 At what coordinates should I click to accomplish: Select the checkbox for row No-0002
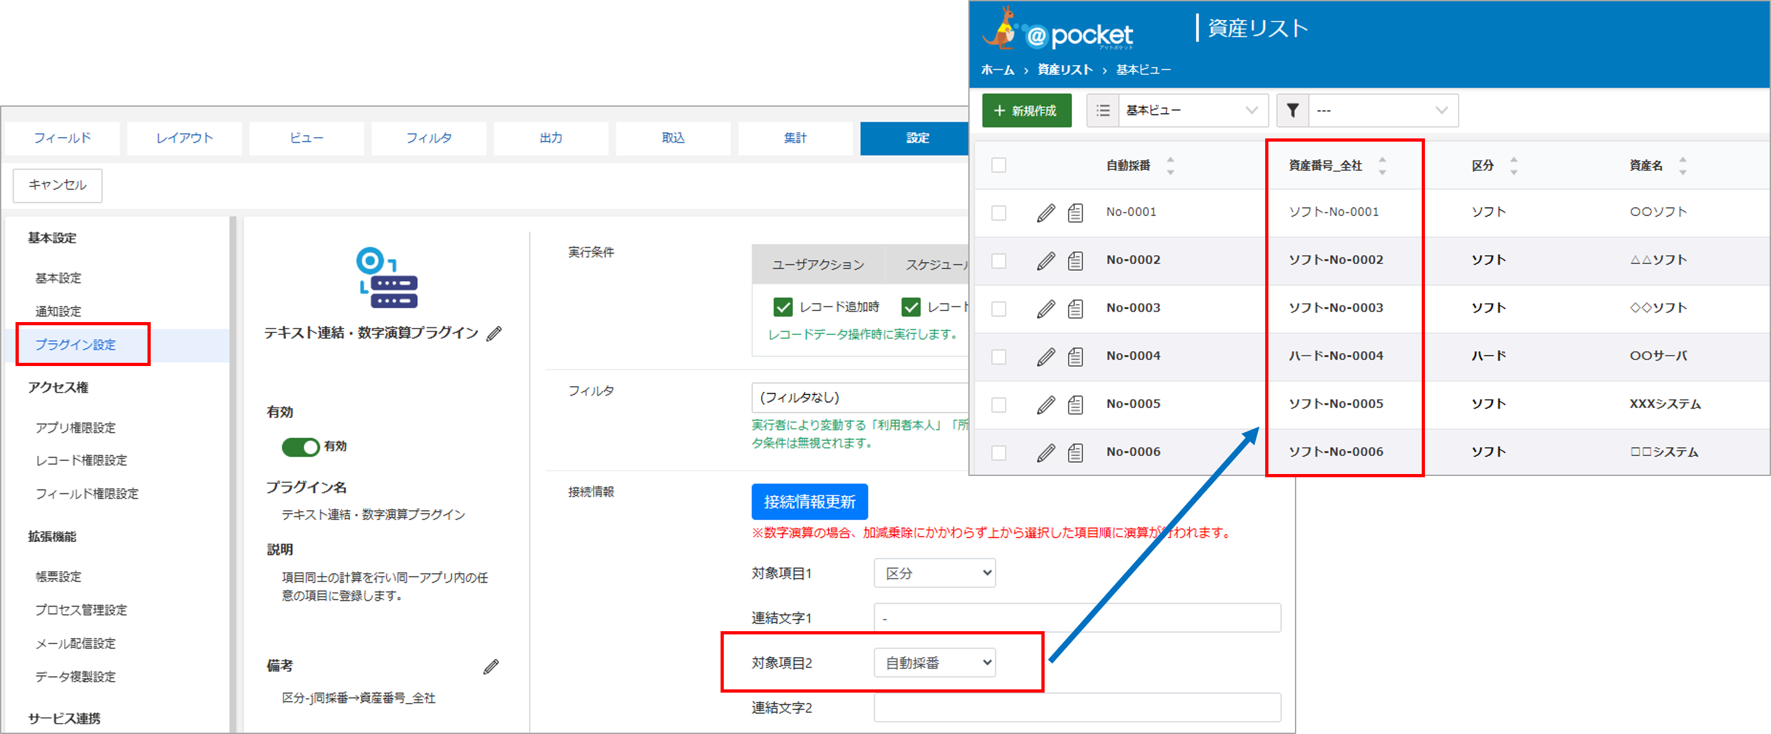click(x=998, y=261)
